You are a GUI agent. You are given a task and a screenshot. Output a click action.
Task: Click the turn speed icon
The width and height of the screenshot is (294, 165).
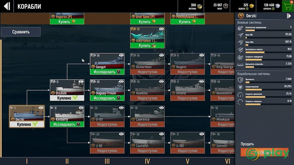(240, 102)
